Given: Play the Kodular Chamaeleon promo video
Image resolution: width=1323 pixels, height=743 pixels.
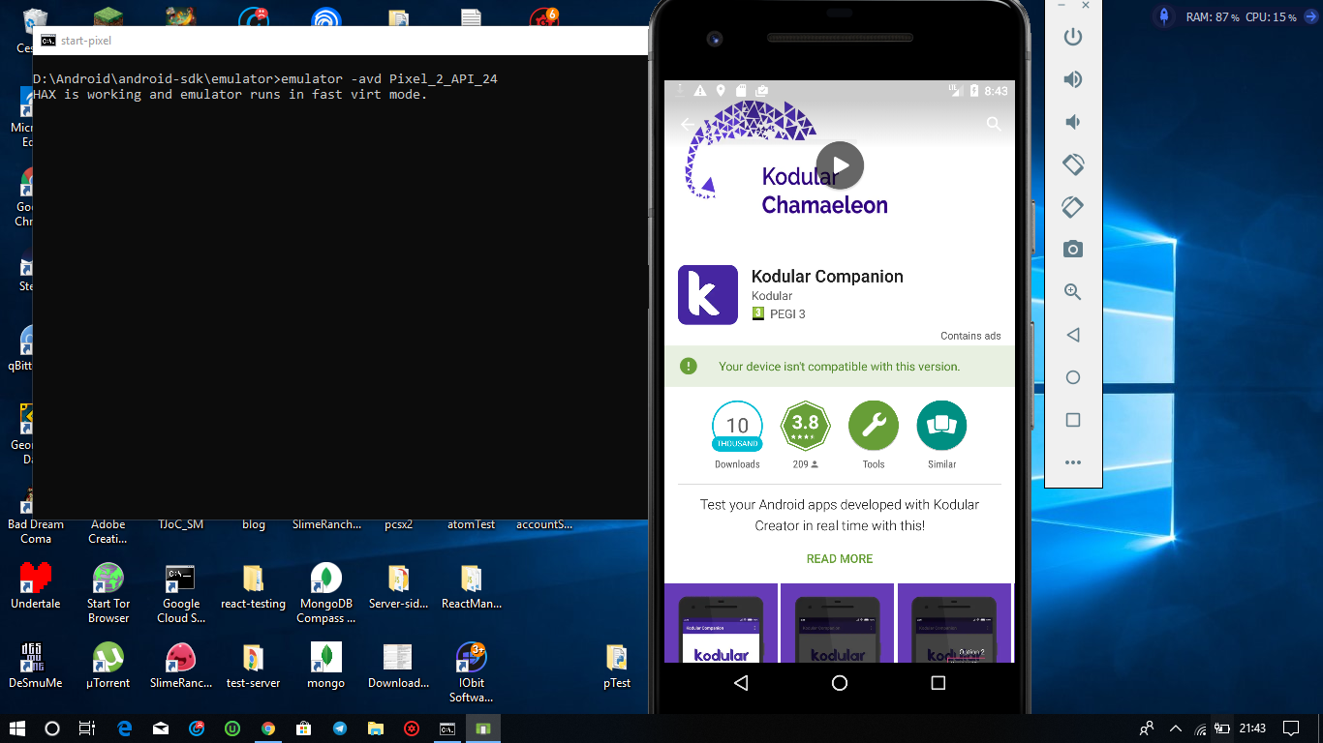Looking at the screenshot, I should point(840,165).
